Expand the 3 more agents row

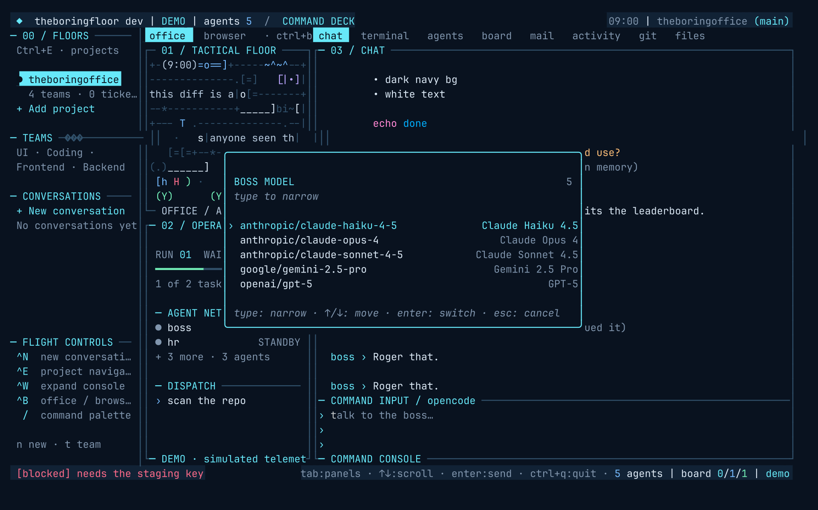click(213, 357)
